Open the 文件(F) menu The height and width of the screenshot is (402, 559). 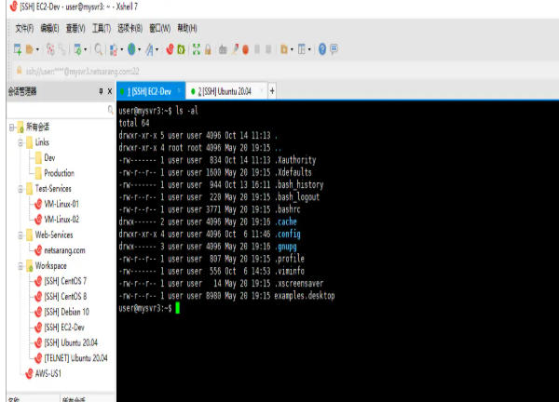pyautogui.click(x=24, y=29)
